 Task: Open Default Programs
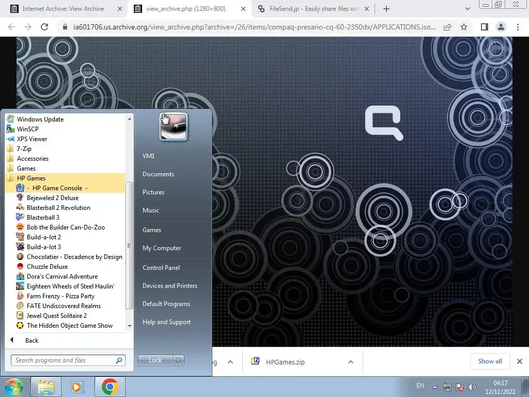pos(166,304)
